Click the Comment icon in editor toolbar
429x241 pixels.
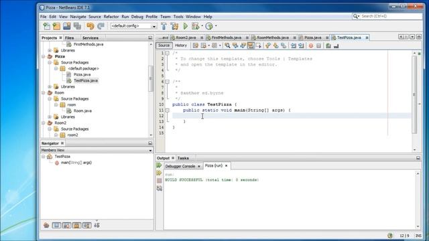[328, 46]
